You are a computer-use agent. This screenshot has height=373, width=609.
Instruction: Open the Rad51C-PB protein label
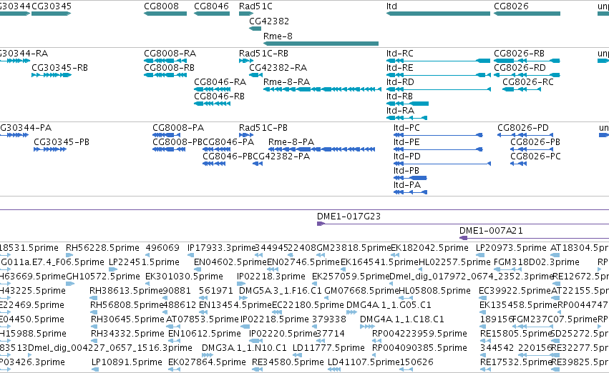click(263, 128)
